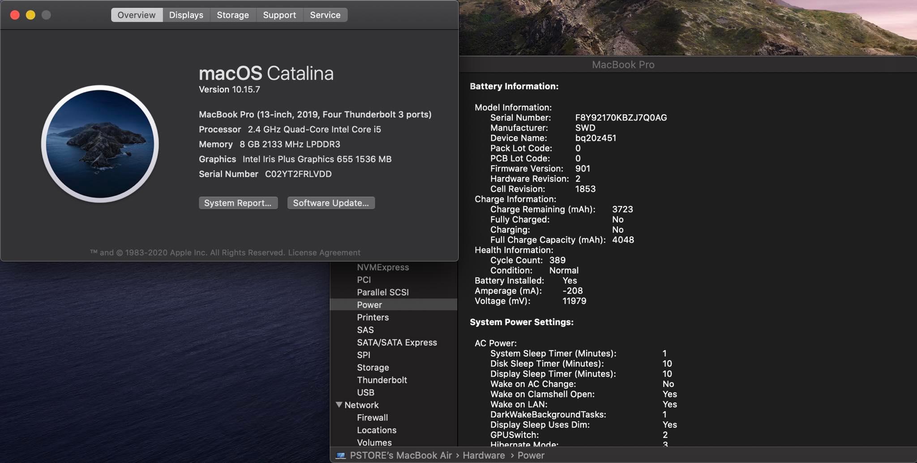The image size is (917, 463).
Task: Open Firewall under Network
Action: tap(372, 417)
